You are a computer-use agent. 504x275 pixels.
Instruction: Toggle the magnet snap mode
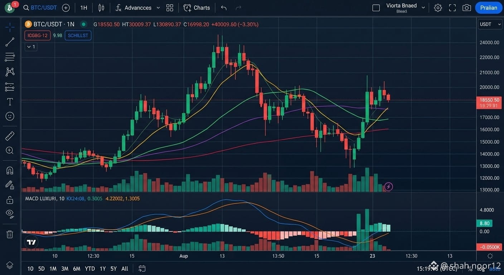[10, 170]
